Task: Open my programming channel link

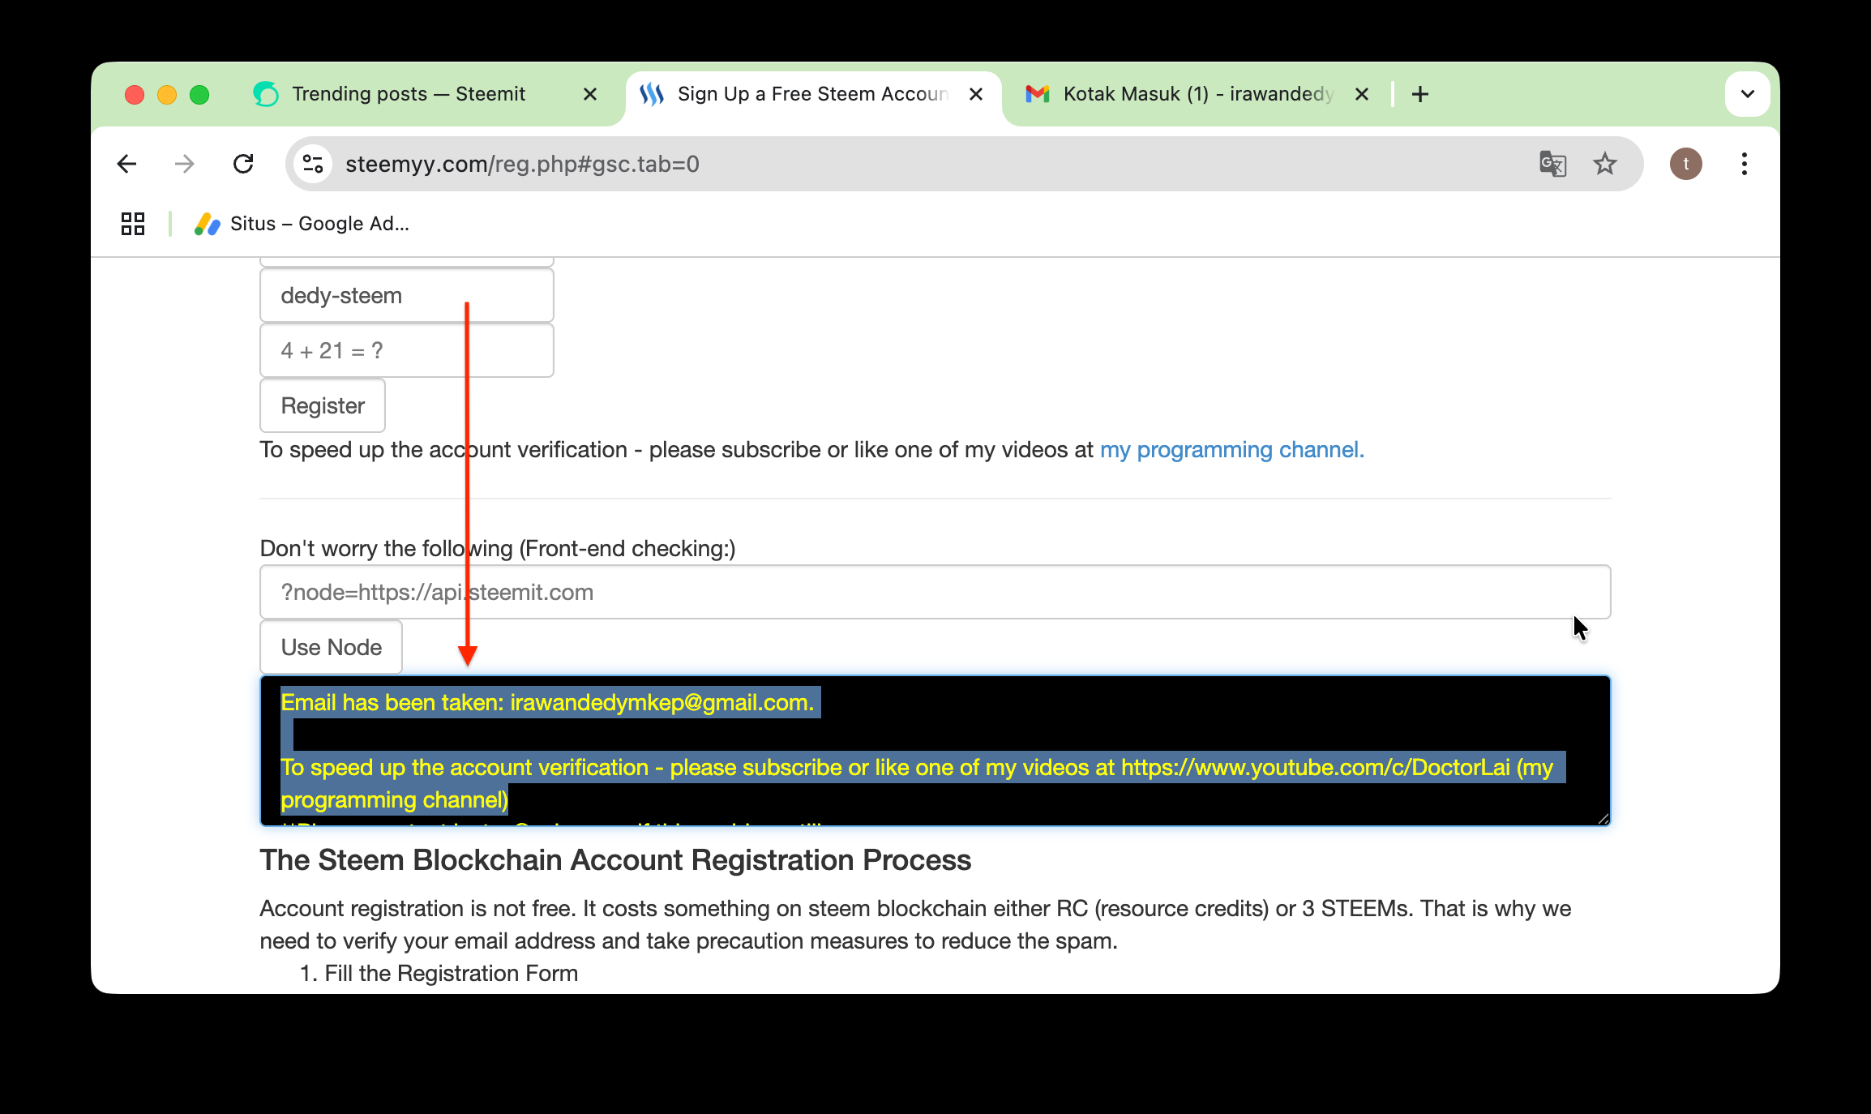Action: (1232, 449)
